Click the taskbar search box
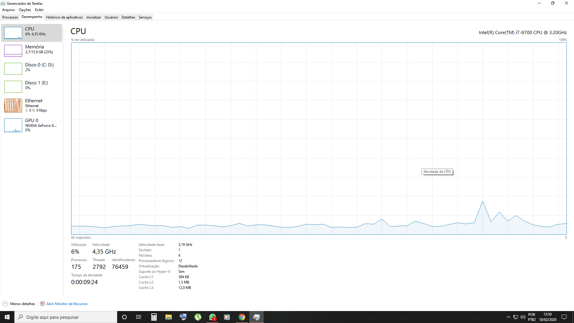Image resolution: width=574 pixels, height=323 pixels. (66, 317)
